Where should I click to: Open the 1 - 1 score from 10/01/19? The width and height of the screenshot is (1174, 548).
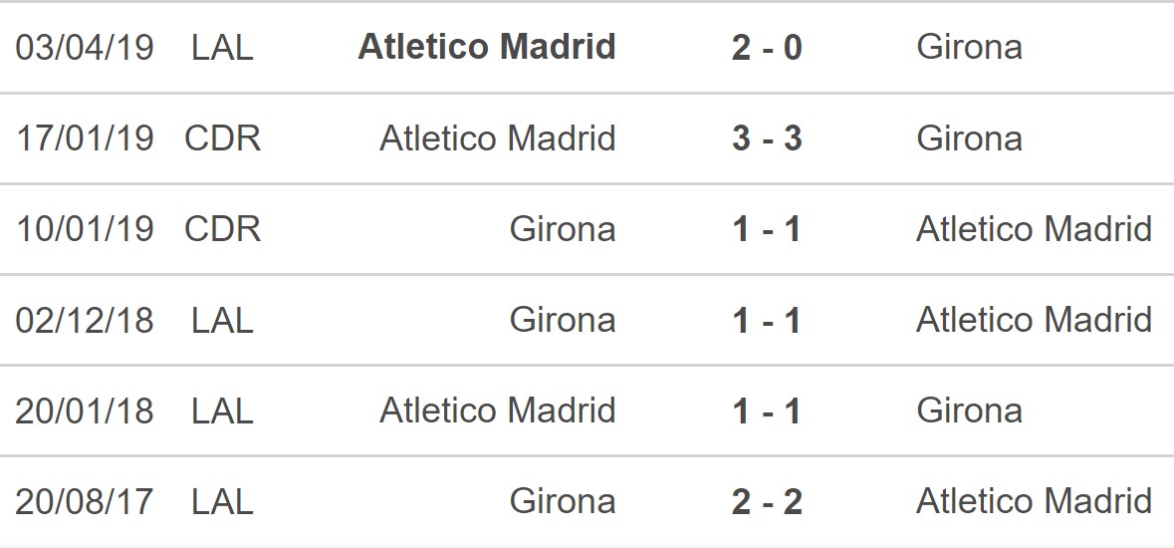click(x=767, y=229)
